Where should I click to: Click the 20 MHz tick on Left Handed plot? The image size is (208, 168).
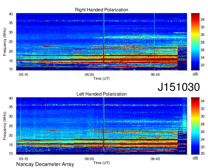[x=11, y=135]
